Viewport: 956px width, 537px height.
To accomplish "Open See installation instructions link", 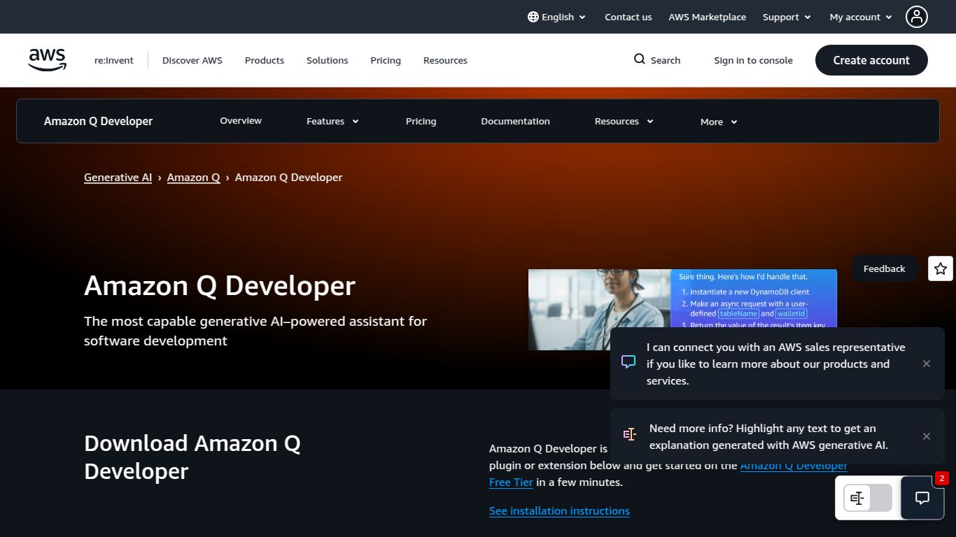I will tap(559, 510).
